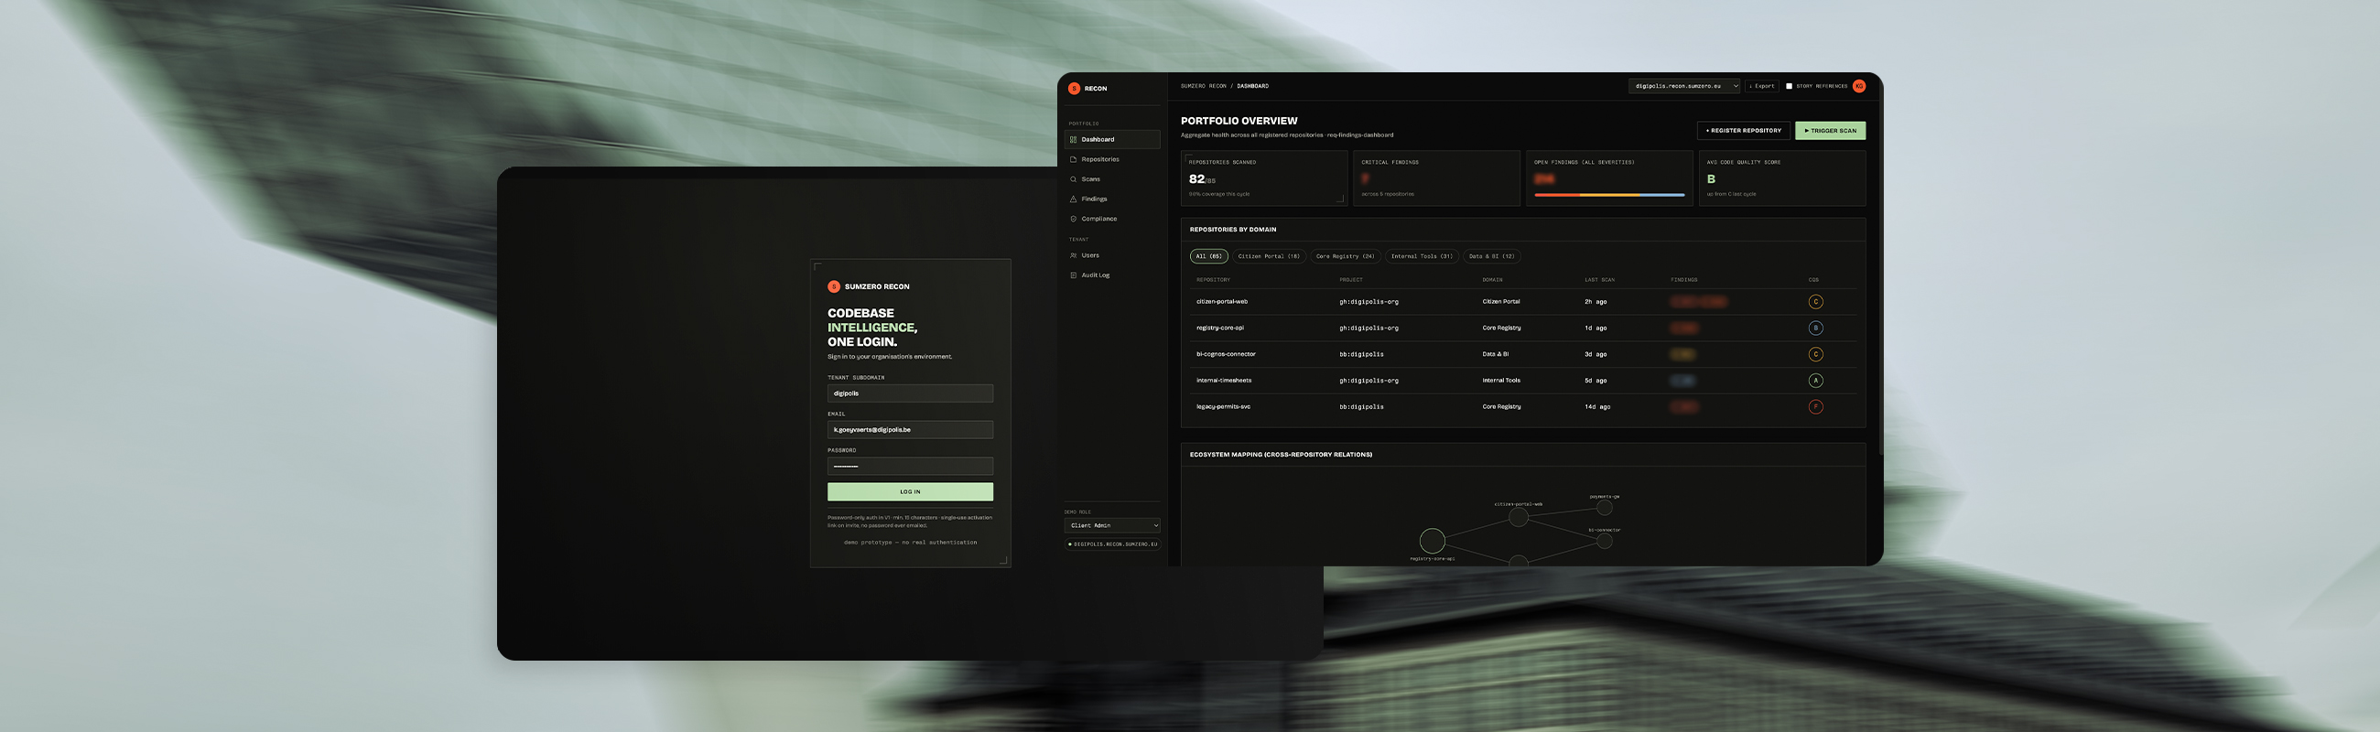
Task: Click the open findings severity bar
Action: click(x=1609, y=195)
